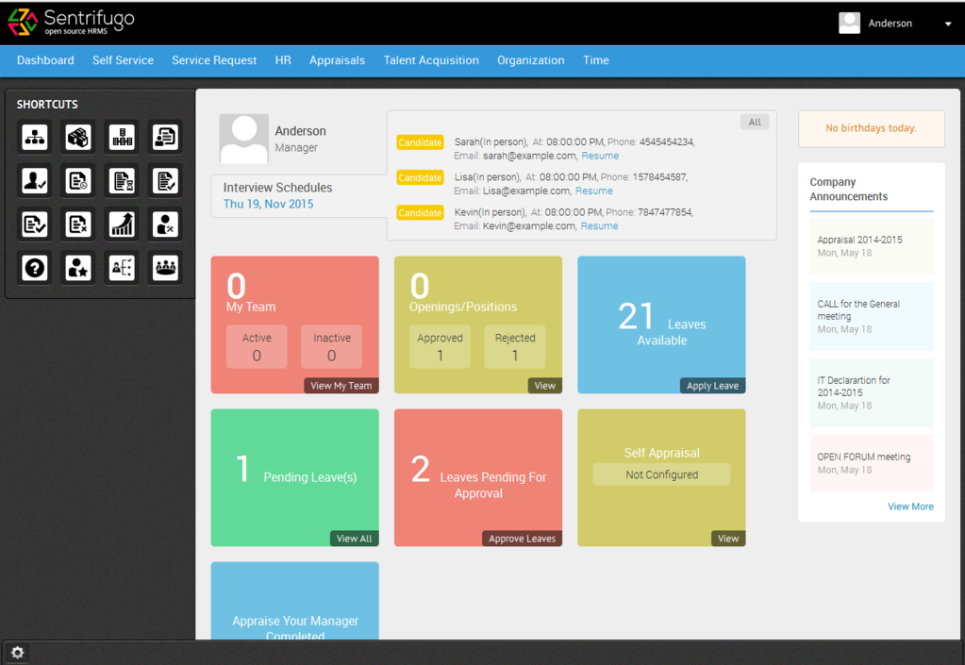Viewport: 965px width, 665px height.
Task: Click the All button in interview schedules
Action: (x=755, y=122)
